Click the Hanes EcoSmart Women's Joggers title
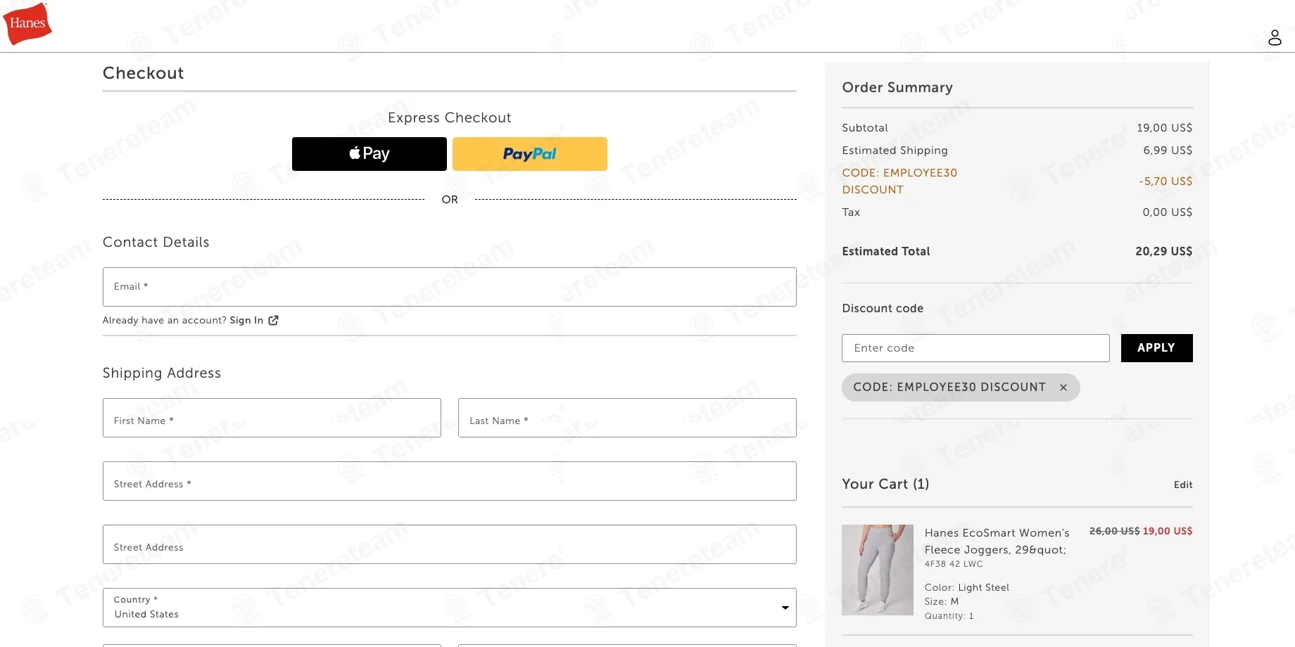This screenshot has width=1295, height=647. tap(997, 542)
